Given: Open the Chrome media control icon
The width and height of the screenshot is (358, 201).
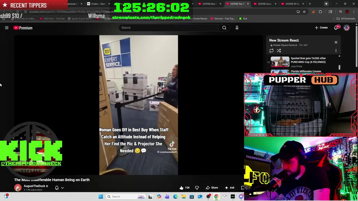Looking at the screenshot, I should pyautogui.click(x=340, y=12).
